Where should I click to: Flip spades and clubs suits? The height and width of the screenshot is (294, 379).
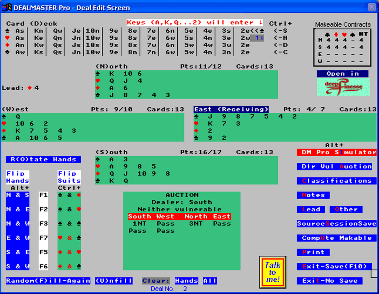tap(69, 224)
